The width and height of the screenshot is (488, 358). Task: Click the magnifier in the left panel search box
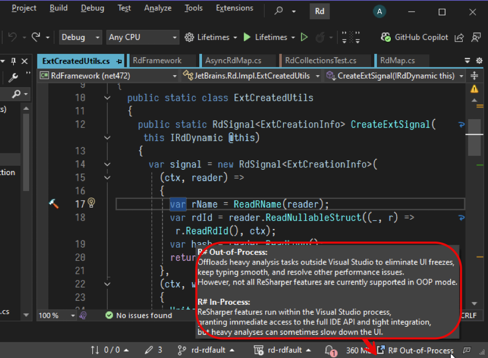pos(16,93)
